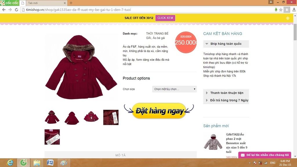Screen dimensions: 297x167
Task: Click the yellow banner home arrow icon
Action: click(x=287, y=18)
